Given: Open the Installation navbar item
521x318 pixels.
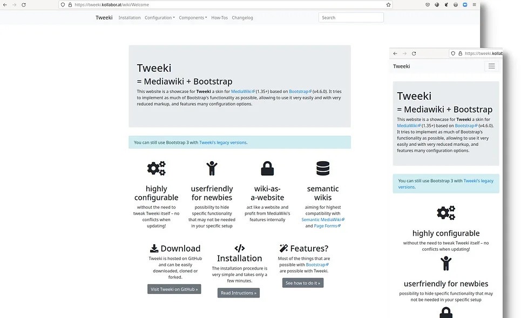Looking at the screenshot, I should (130, 18).
